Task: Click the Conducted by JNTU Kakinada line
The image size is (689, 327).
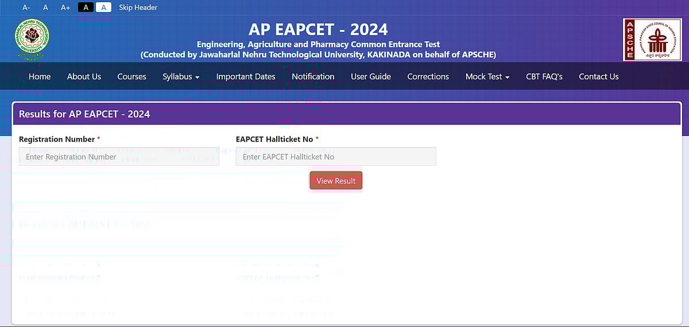Action: tap(318, 54)
